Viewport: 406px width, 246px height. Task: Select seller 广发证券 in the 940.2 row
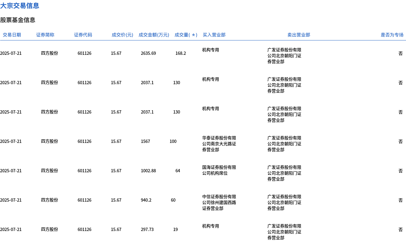(x=284, y=203)
